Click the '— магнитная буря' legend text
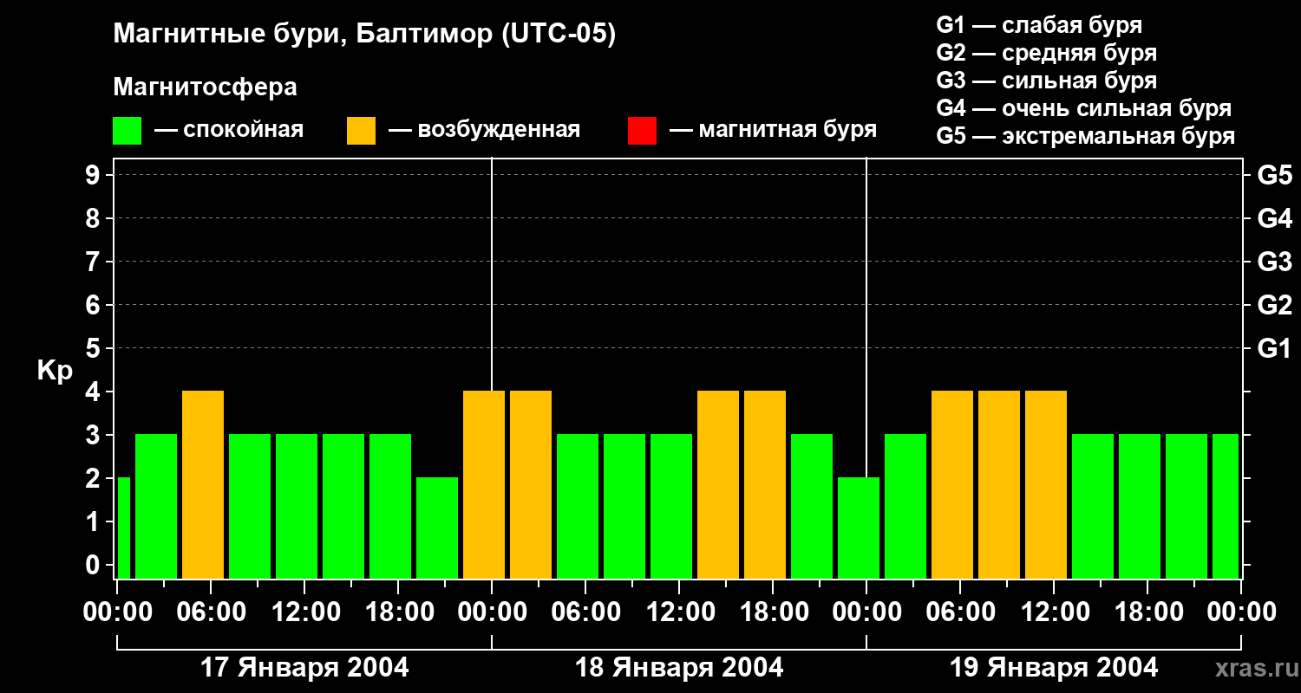Screen dimensions: 1301x693 click(773, 130)
